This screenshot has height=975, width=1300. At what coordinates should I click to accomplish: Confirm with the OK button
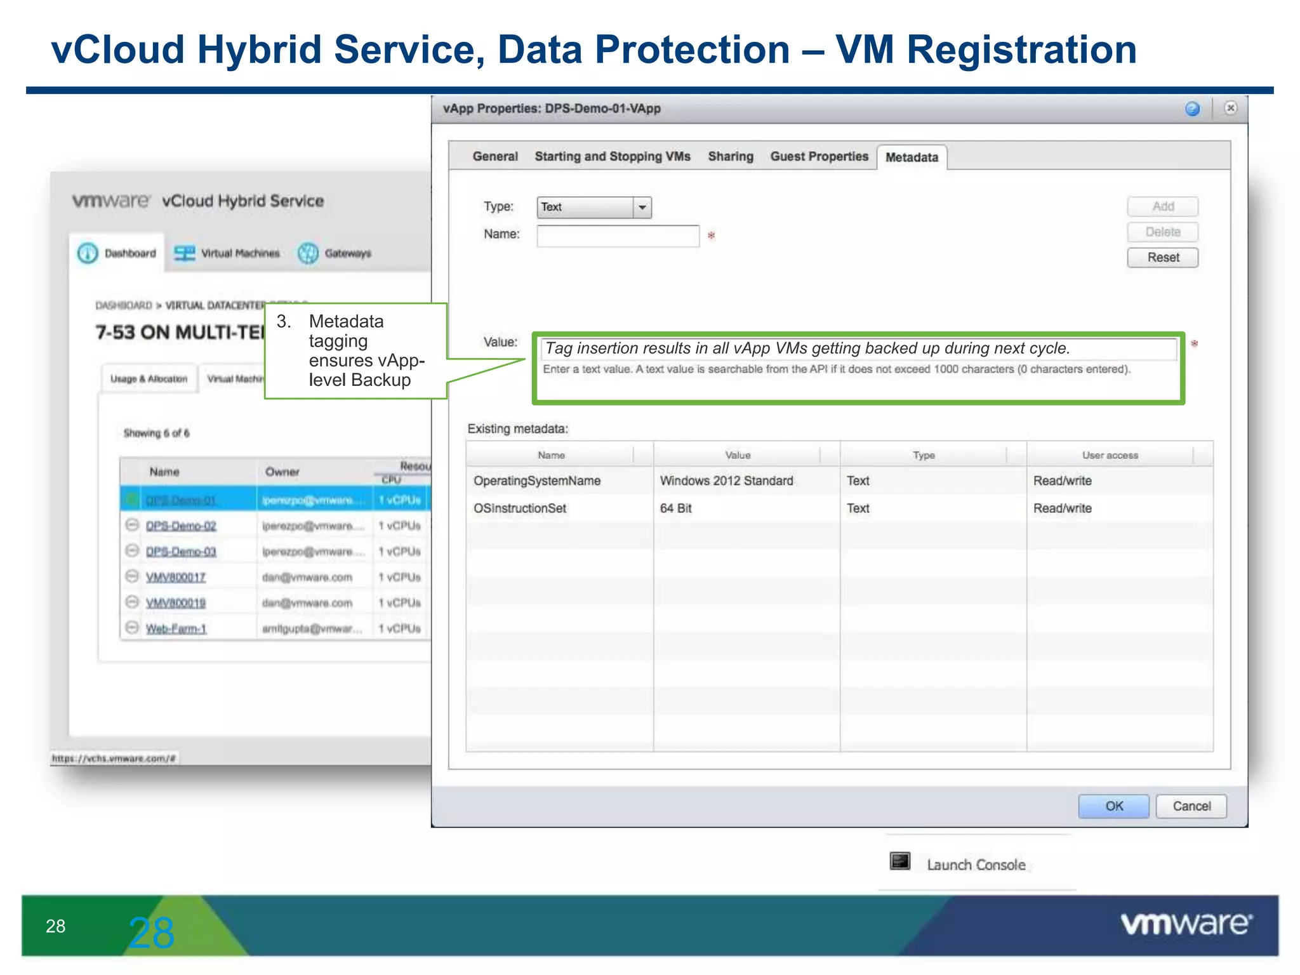[1114, 806]
